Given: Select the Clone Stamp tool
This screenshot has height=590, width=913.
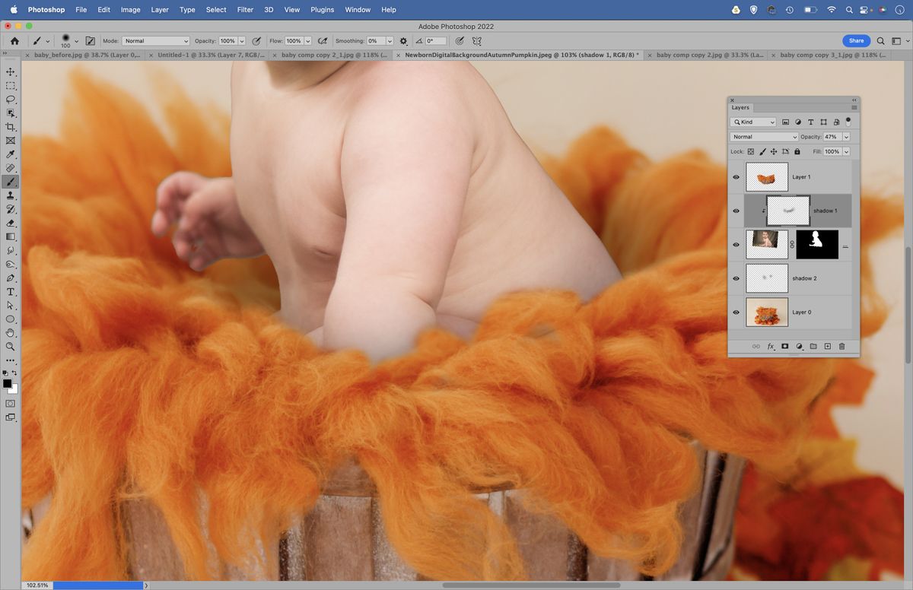Looking at the screenshot, I should coord(11,195).
